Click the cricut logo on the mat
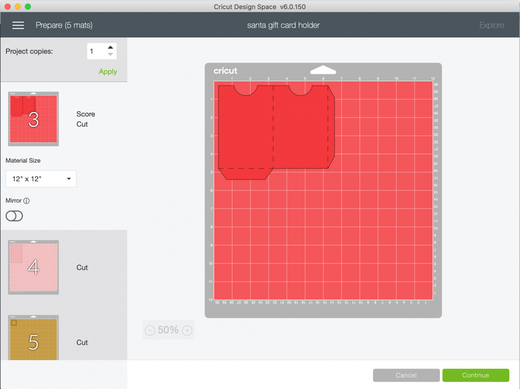 coord(225,71)
